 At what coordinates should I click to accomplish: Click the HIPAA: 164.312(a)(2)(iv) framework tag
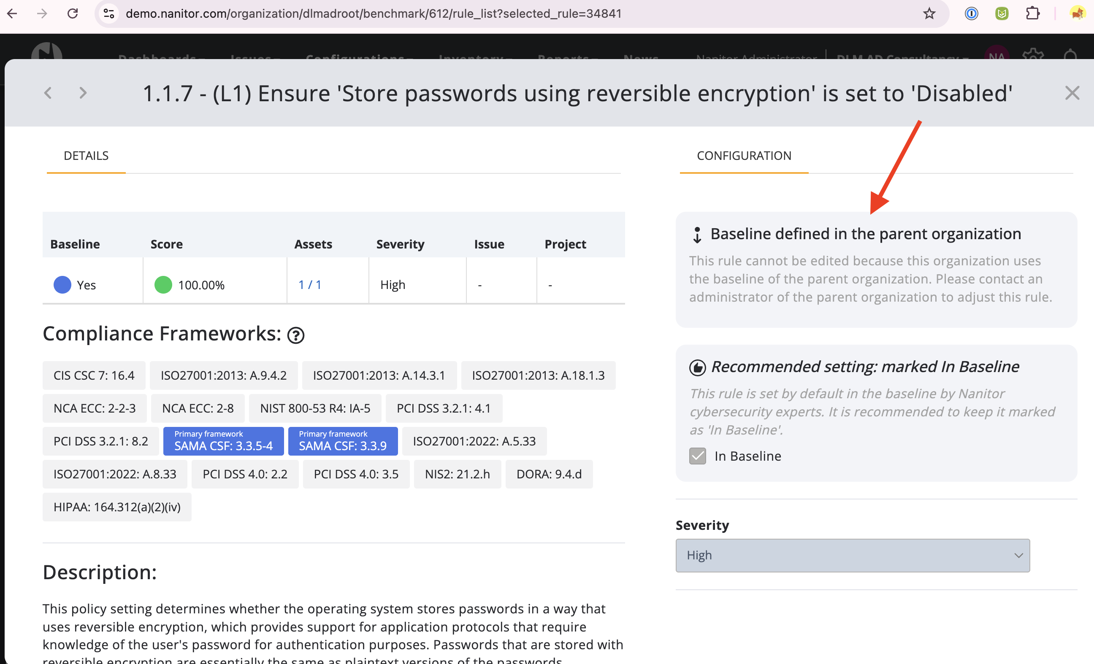pyautogui.click(x=117, y=507)
